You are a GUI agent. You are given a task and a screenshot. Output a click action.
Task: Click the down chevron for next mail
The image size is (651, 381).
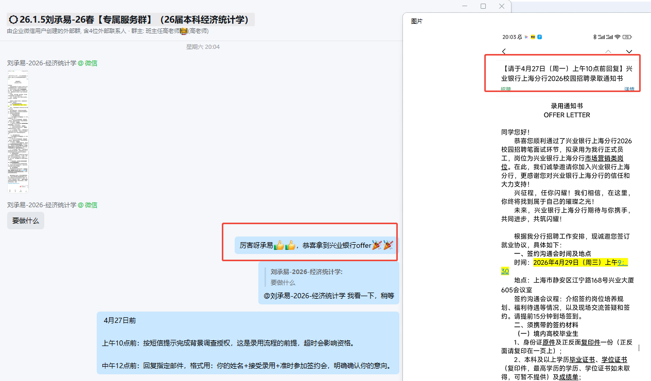point(629,51)
